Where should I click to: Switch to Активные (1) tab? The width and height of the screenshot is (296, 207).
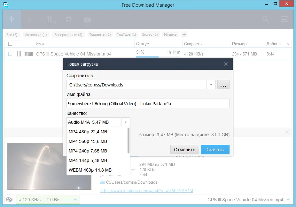(x=36, y=35)
